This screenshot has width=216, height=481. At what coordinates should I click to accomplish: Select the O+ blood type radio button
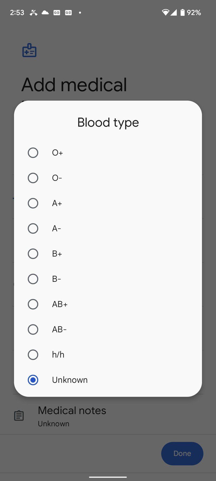point(33,153)
